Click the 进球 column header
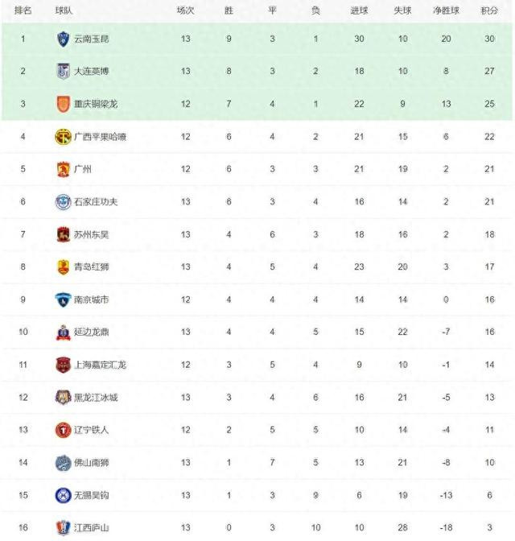Image resolution: width=515 pixels, height=541 pixels. pos(359,10)
